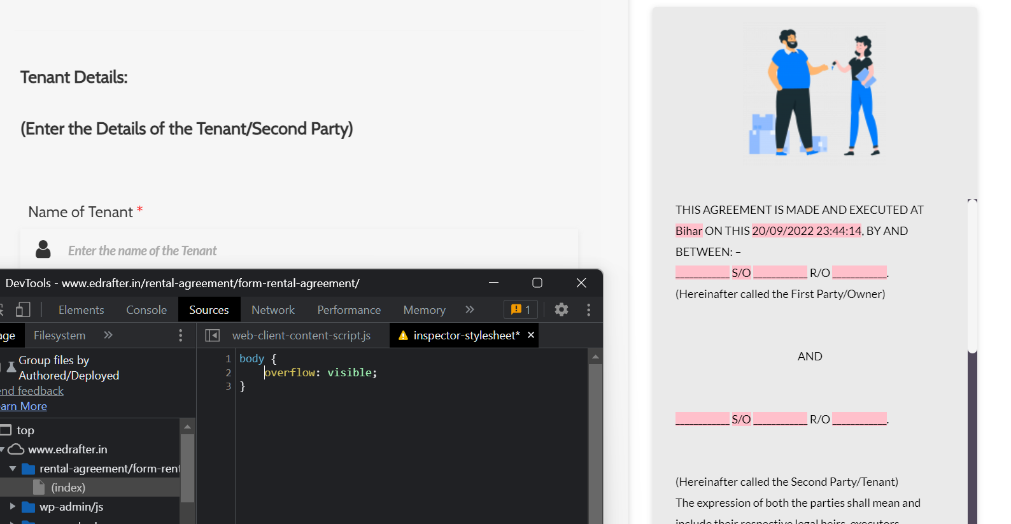The height and width of the screenshot is (524, 1011).
Task: Show more DevTools panel tabs
Action: [x=470, y=309]
